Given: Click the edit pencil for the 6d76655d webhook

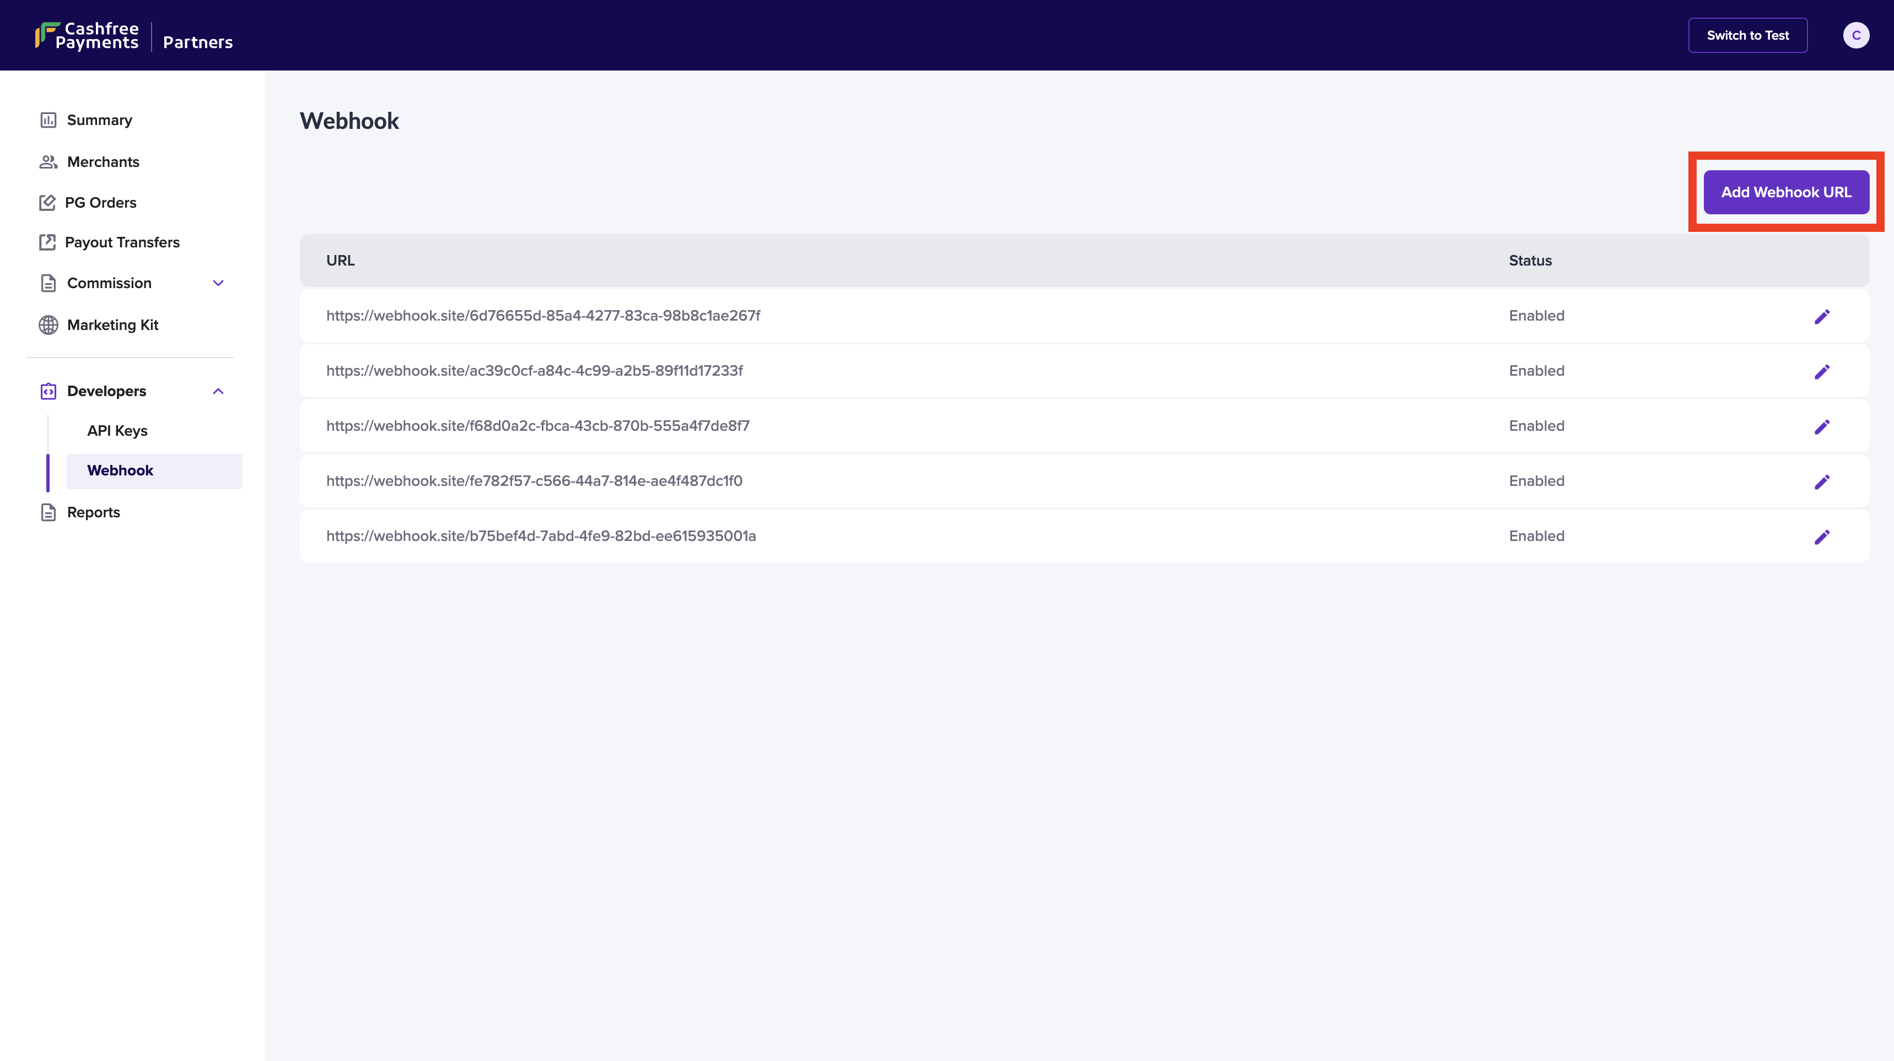Looking at the screenshot, I should [x=1821, y=317].
